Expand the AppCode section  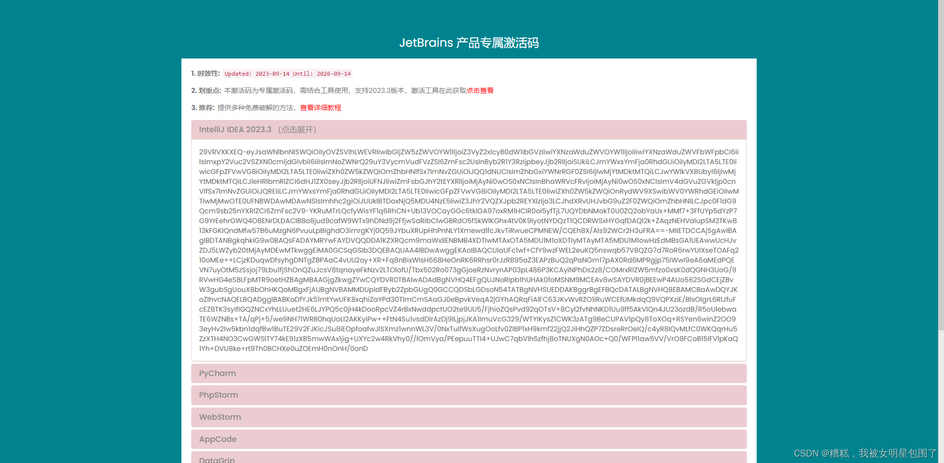469,439
